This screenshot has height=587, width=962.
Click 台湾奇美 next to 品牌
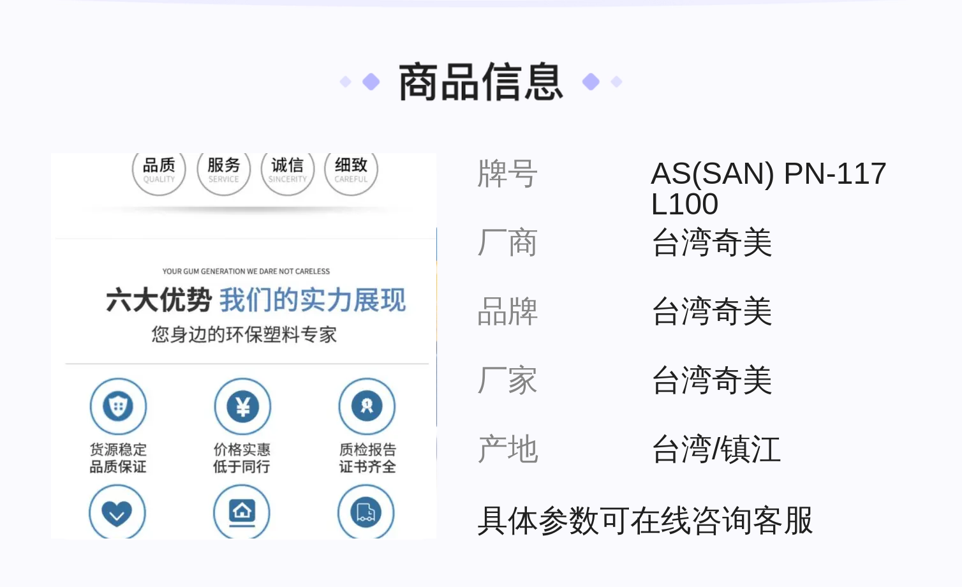click(711, 311)
